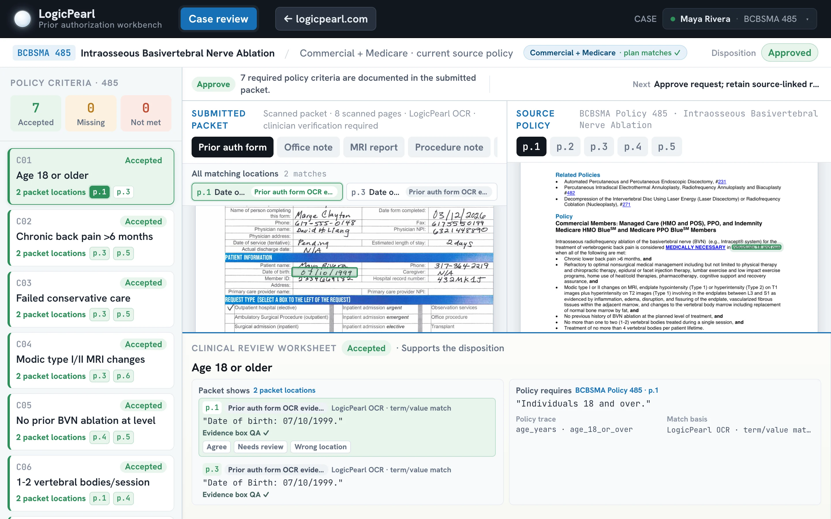Click the Needs review button

point(261,447)
